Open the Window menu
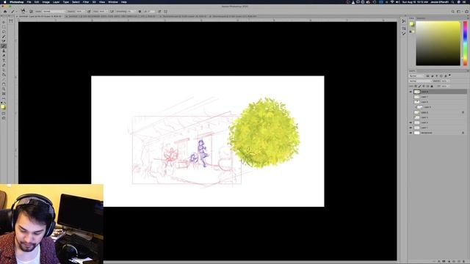 (112, 1)
